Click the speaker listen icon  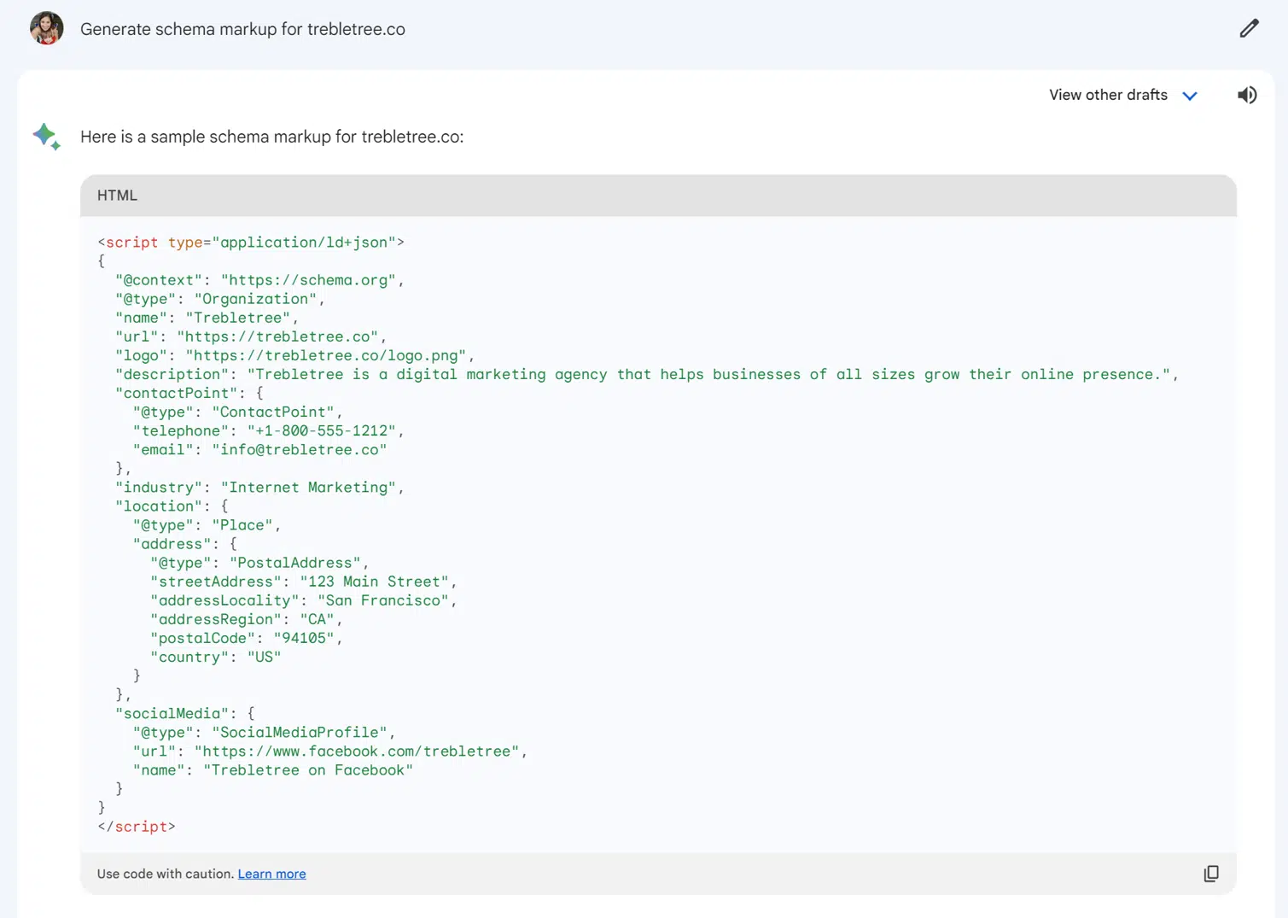[1247, 95]
